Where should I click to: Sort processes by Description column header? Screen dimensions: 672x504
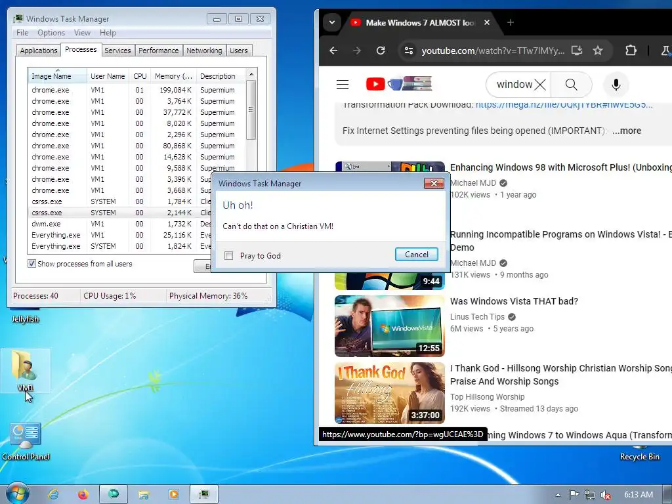[x=220, y=76]
